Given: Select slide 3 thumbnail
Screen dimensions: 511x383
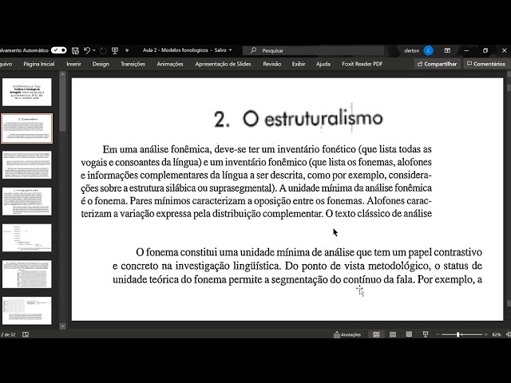Looking at the screenshot, I should tap(26, 165).
